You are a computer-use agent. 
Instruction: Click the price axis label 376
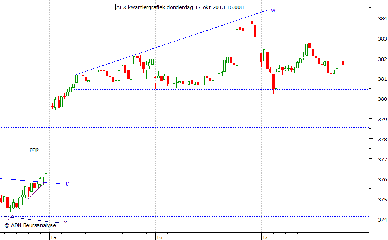coord(382,180)
